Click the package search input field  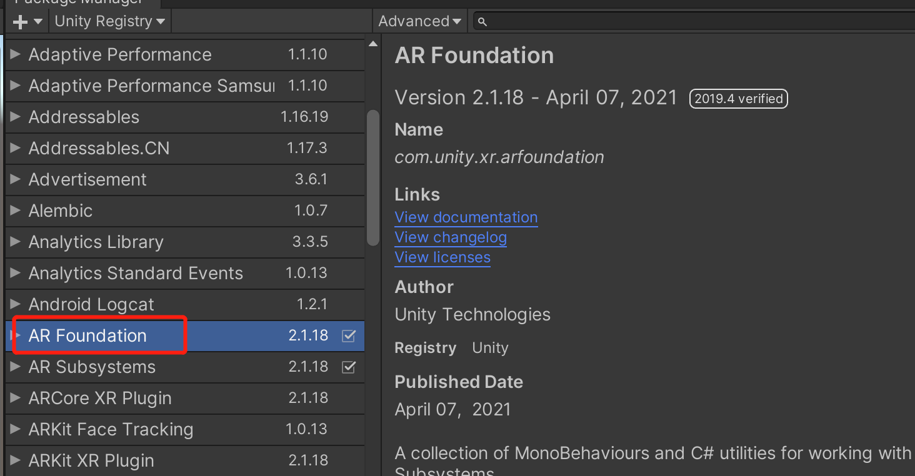click(687, 22)
